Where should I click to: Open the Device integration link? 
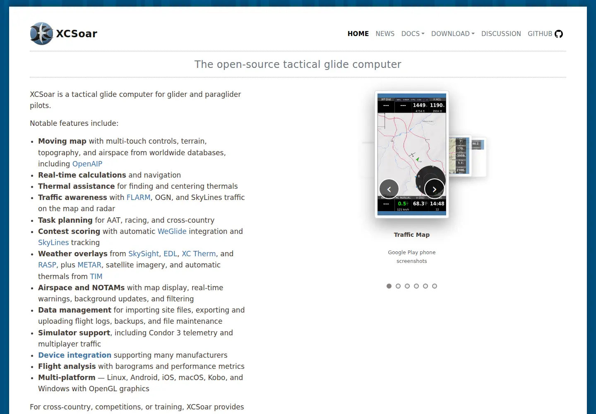[74, 355]
